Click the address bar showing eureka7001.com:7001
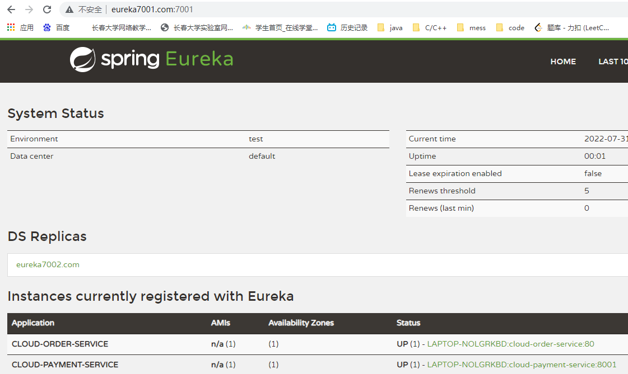This screenshot has height=374, width=628. pos(152,9)
